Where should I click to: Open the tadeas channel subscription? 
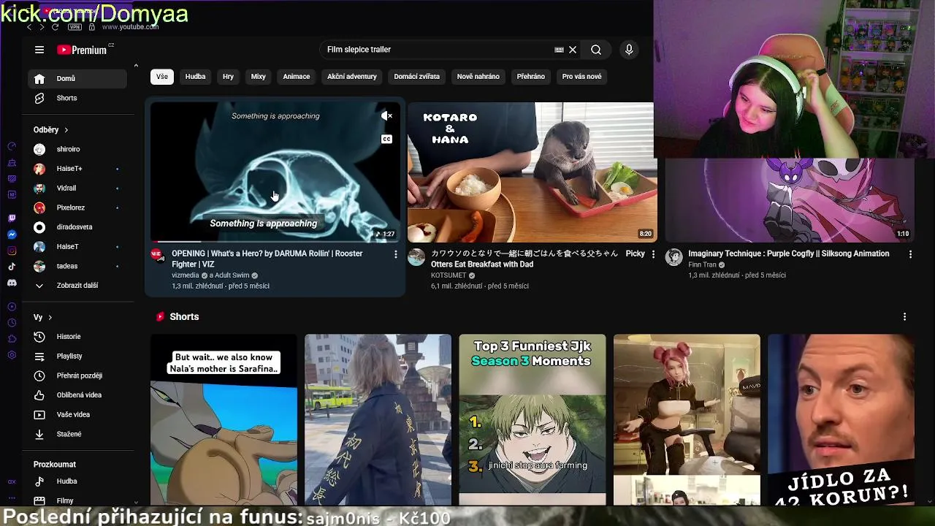tap(77, 266)
